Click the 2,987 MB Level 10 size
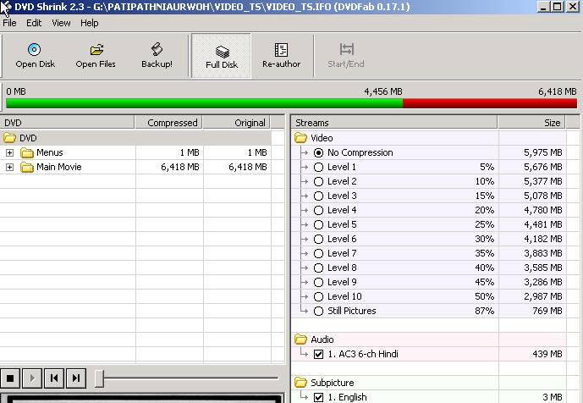Viewport: 583px width, 403px height. (x=543, y=296)
